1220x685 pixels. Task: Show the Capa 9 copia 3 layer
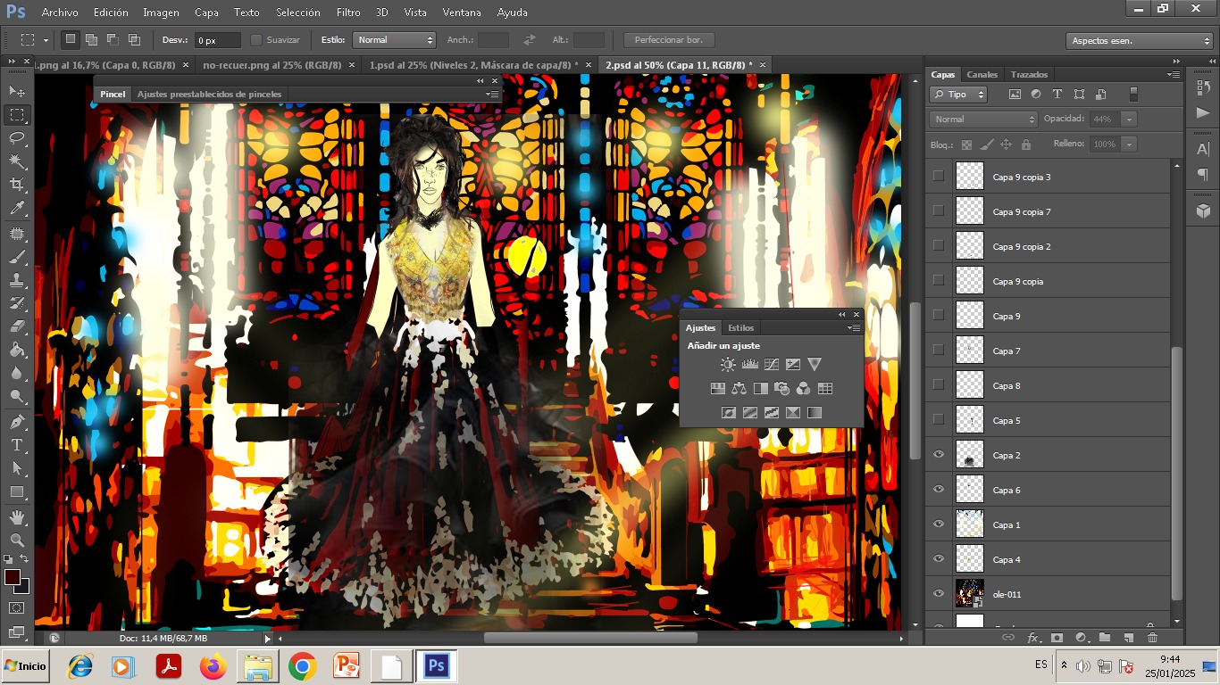[x=938, y=177]
